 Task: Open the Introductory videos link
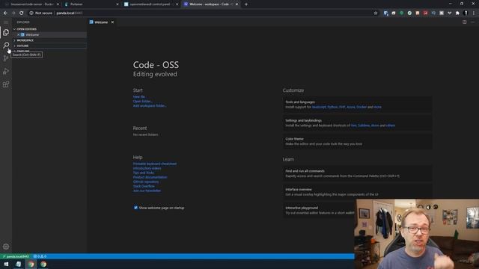pos(147,168)
